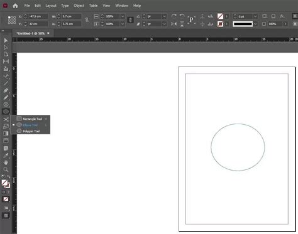Screen dimensions: 298x234
Task: Select the Page tool
Action: [6, 55]
